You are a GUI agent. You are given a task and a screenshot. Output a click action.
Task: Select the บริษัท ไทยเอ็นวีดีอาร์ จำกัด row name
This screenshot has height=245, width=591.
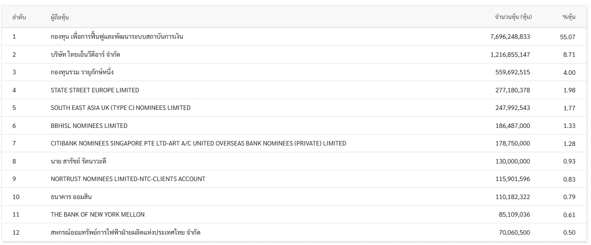[x=85, y=54]
